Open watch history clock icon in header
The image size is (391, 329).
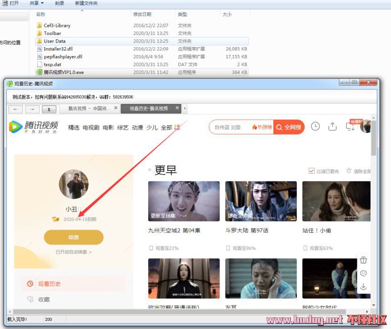pyautogui.click(x=315, y=127)
